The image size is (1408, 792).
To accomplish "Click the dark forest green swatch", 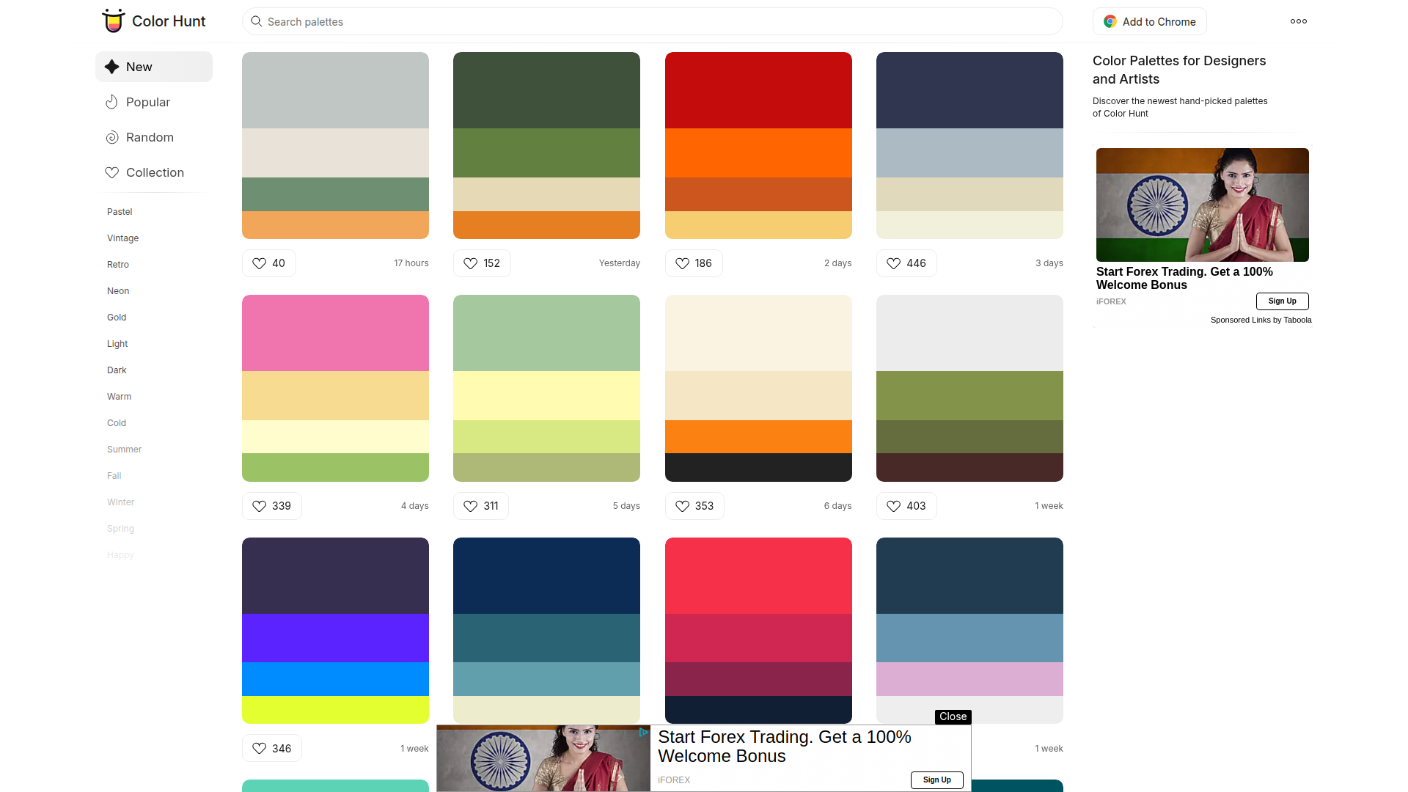I will click(x=546, y=90).
